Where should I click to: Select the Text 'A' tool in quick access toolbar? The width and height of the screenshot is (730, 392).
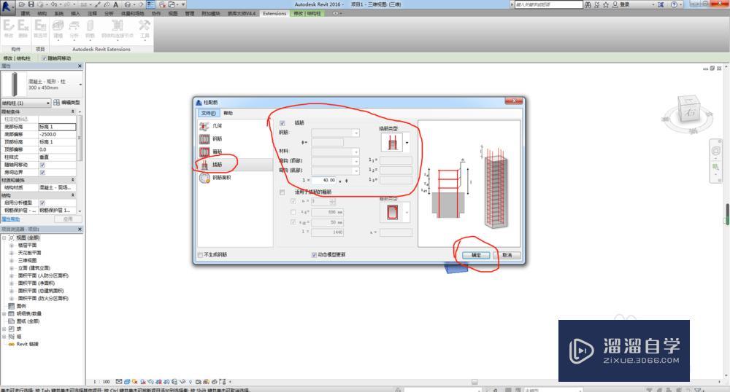click(x=116, y=4)
